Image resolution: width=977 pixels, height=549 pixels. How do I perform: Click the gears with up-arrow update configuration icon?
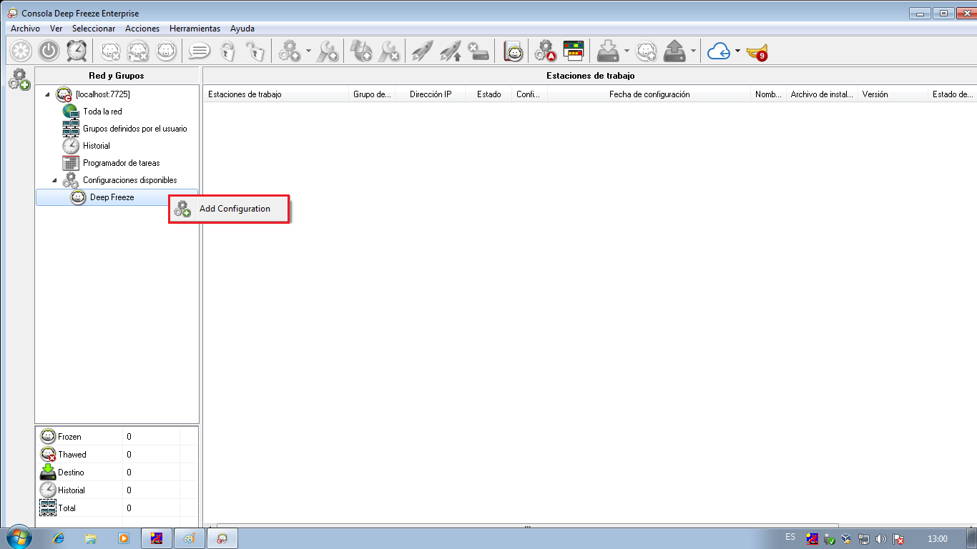(x=290, y=51)
